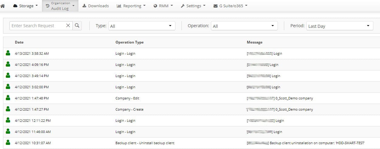Click the user icon in the 1:47:27 PM row
This screenshot has height=149, width=380.
coord(8,109)
